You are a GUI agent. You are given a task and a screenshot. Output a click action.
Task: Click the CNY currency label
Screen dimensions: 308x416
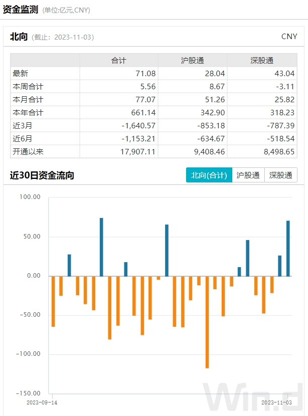tap(289, 37)
